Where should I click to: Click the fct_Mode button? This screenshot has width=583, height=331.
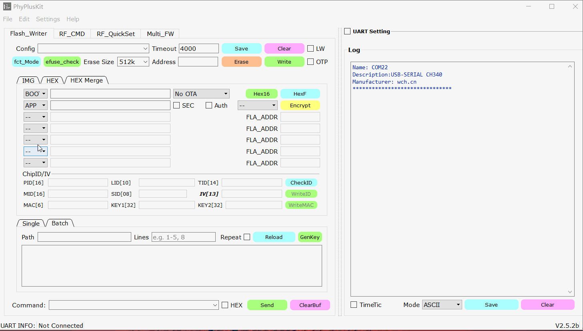pos(26,62)
